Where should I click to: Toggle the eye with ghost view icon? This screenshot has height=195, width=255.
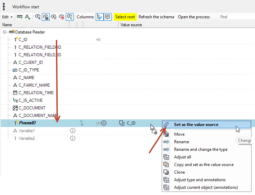point(46,17)
